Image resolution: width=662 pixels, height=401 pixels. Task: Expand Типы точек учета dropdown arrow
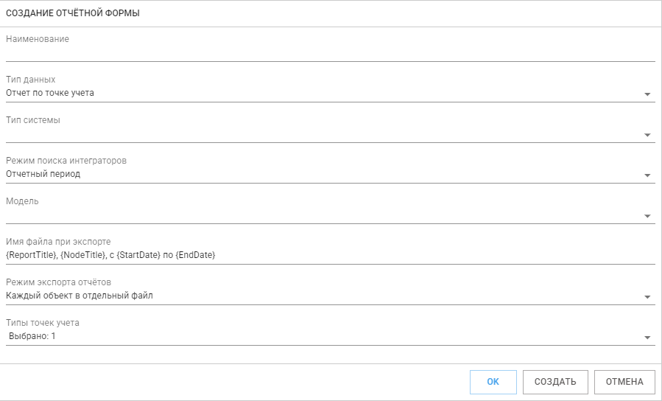pyautogui.click(x=647, y=338)
